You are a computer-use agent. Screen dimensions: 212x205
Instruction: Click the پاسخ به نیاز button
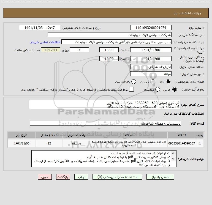[160, 177]
